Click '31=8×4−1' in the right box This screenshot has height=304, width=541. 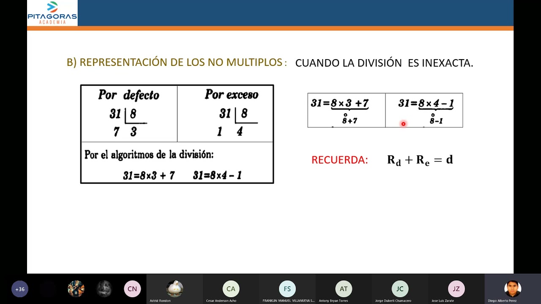tap(426, 103)
